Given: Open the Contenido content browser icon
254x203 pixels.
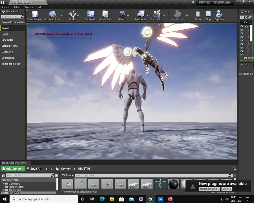Looking at the screenshot, I should [90, 14].
